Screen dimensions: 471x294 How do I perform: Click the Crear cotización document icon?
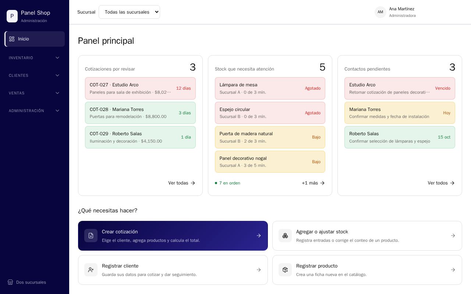pyautogui.click(x=91, y=236)
